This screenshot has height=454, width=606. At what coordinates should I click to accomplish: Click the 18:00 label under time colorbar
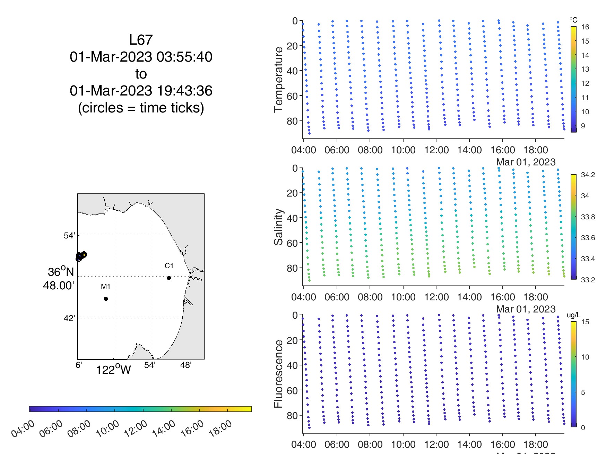[220, 429]
